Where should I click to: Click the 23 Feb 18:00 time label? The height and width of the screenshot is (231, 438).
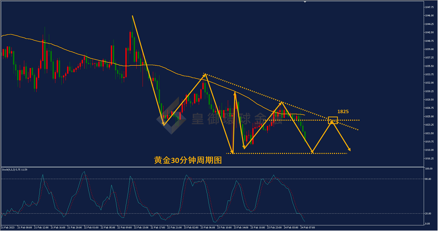258,228
